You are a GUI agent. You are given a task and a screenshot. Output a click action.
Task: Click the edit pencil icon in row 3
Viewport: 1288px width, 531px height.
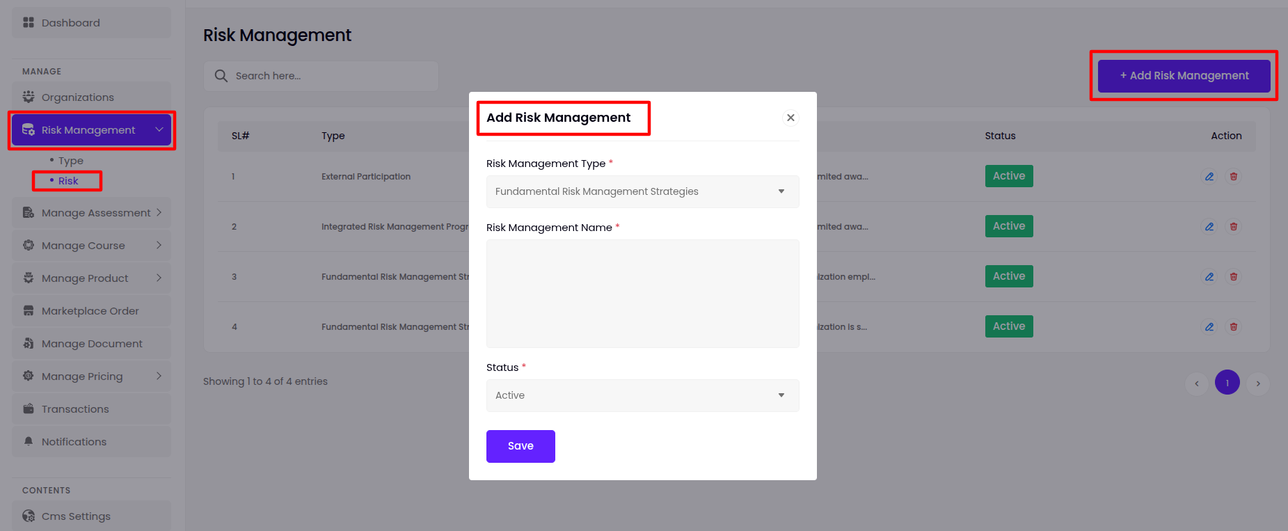point(1209,277)
